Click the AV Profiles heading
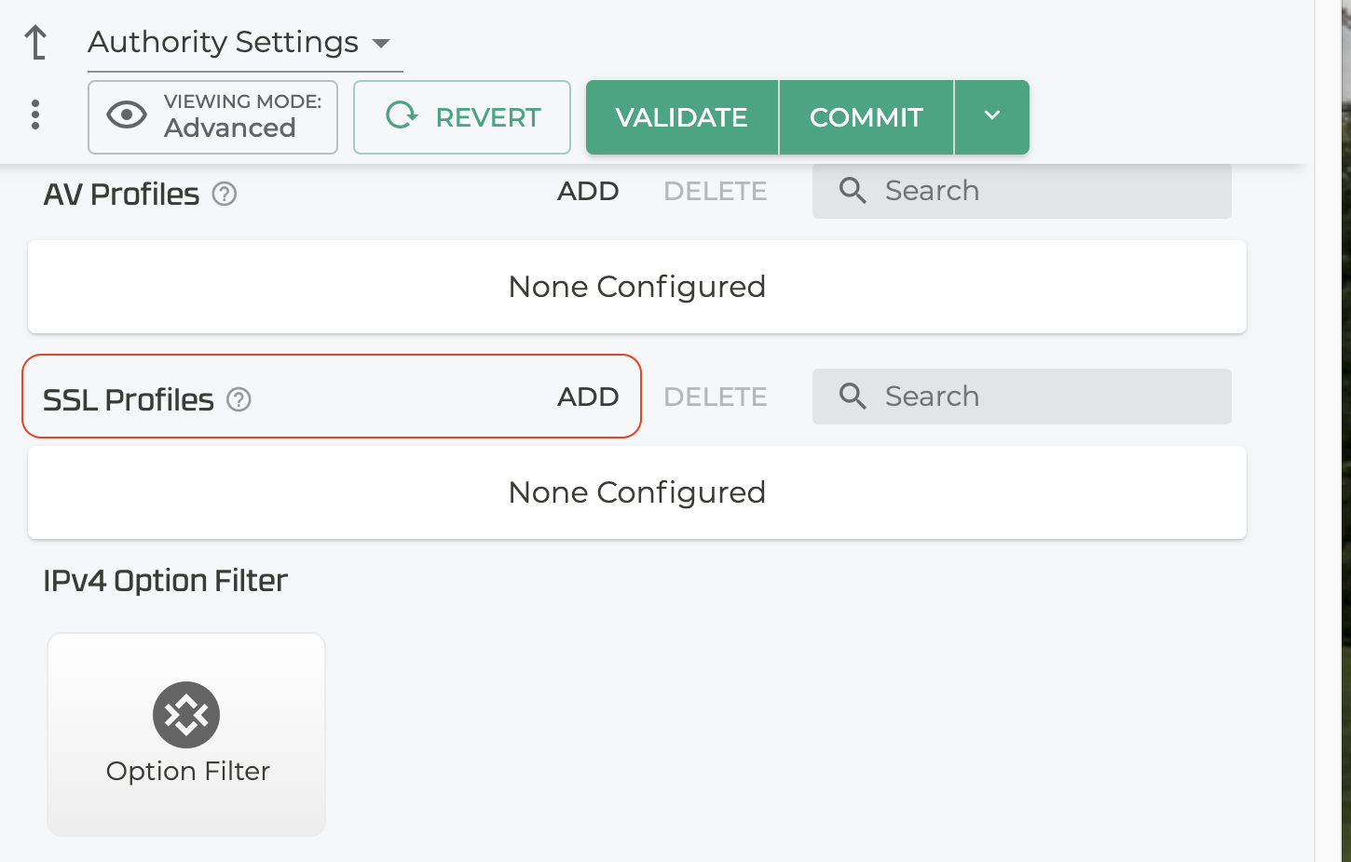This screenshot has width=1351, height=862. (121, 195)
